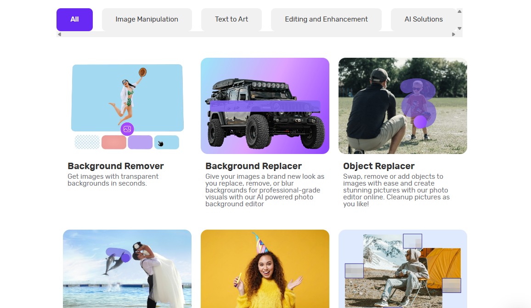Click the purple circle on the boy's photo
Screen dimensions: 531x308
click(420, 121)
